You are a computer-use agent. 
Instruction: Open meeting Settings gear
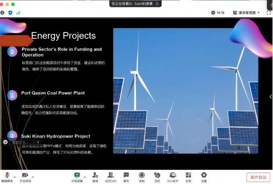click(204, 176)
